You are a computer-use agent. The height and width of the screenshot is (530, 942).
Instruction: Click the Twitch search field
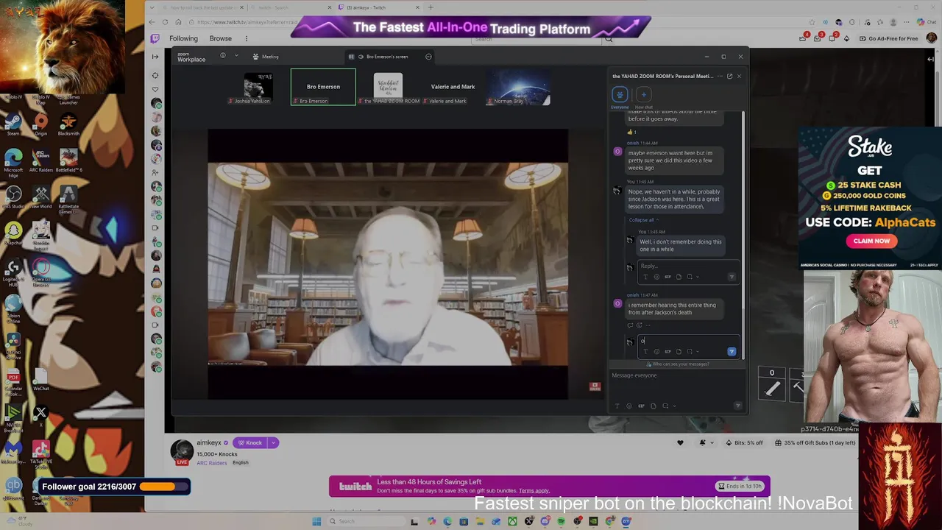pos(537,38)
